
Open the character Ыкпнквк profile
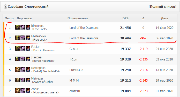coord(37,26)
